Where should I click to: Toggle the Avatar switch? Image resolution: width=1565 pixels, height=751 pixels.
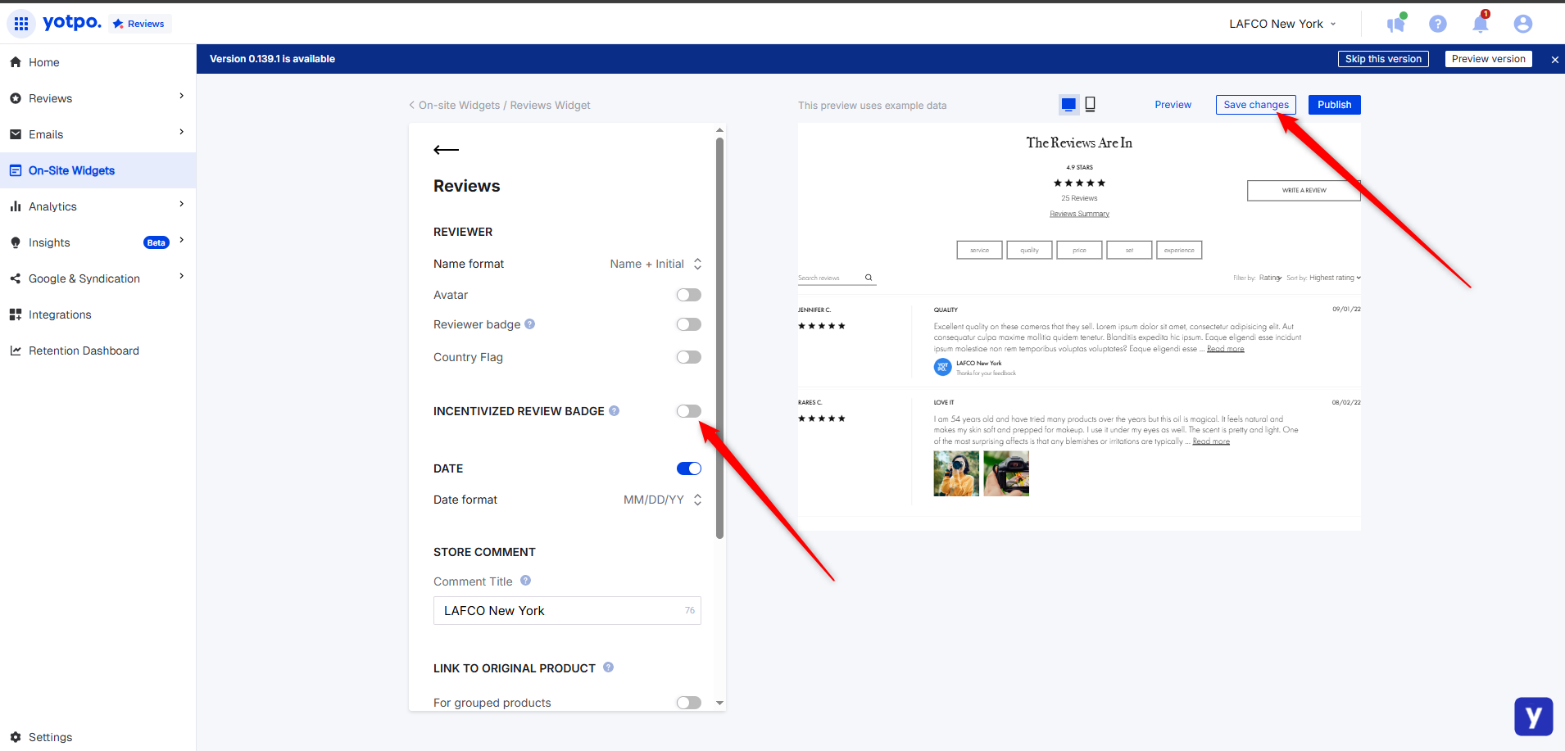tap(689, 295)
